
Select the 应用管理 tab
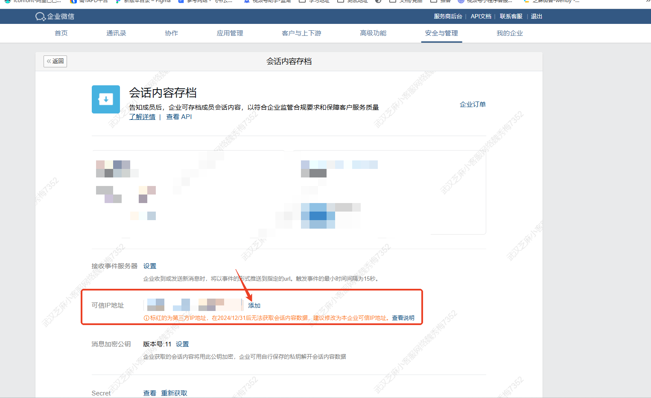[x=230, y=33]
